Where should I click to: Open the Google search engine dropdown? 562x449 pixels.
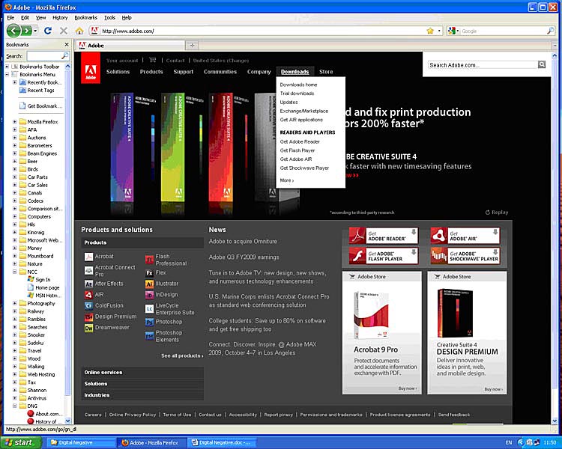coord(452,31)
